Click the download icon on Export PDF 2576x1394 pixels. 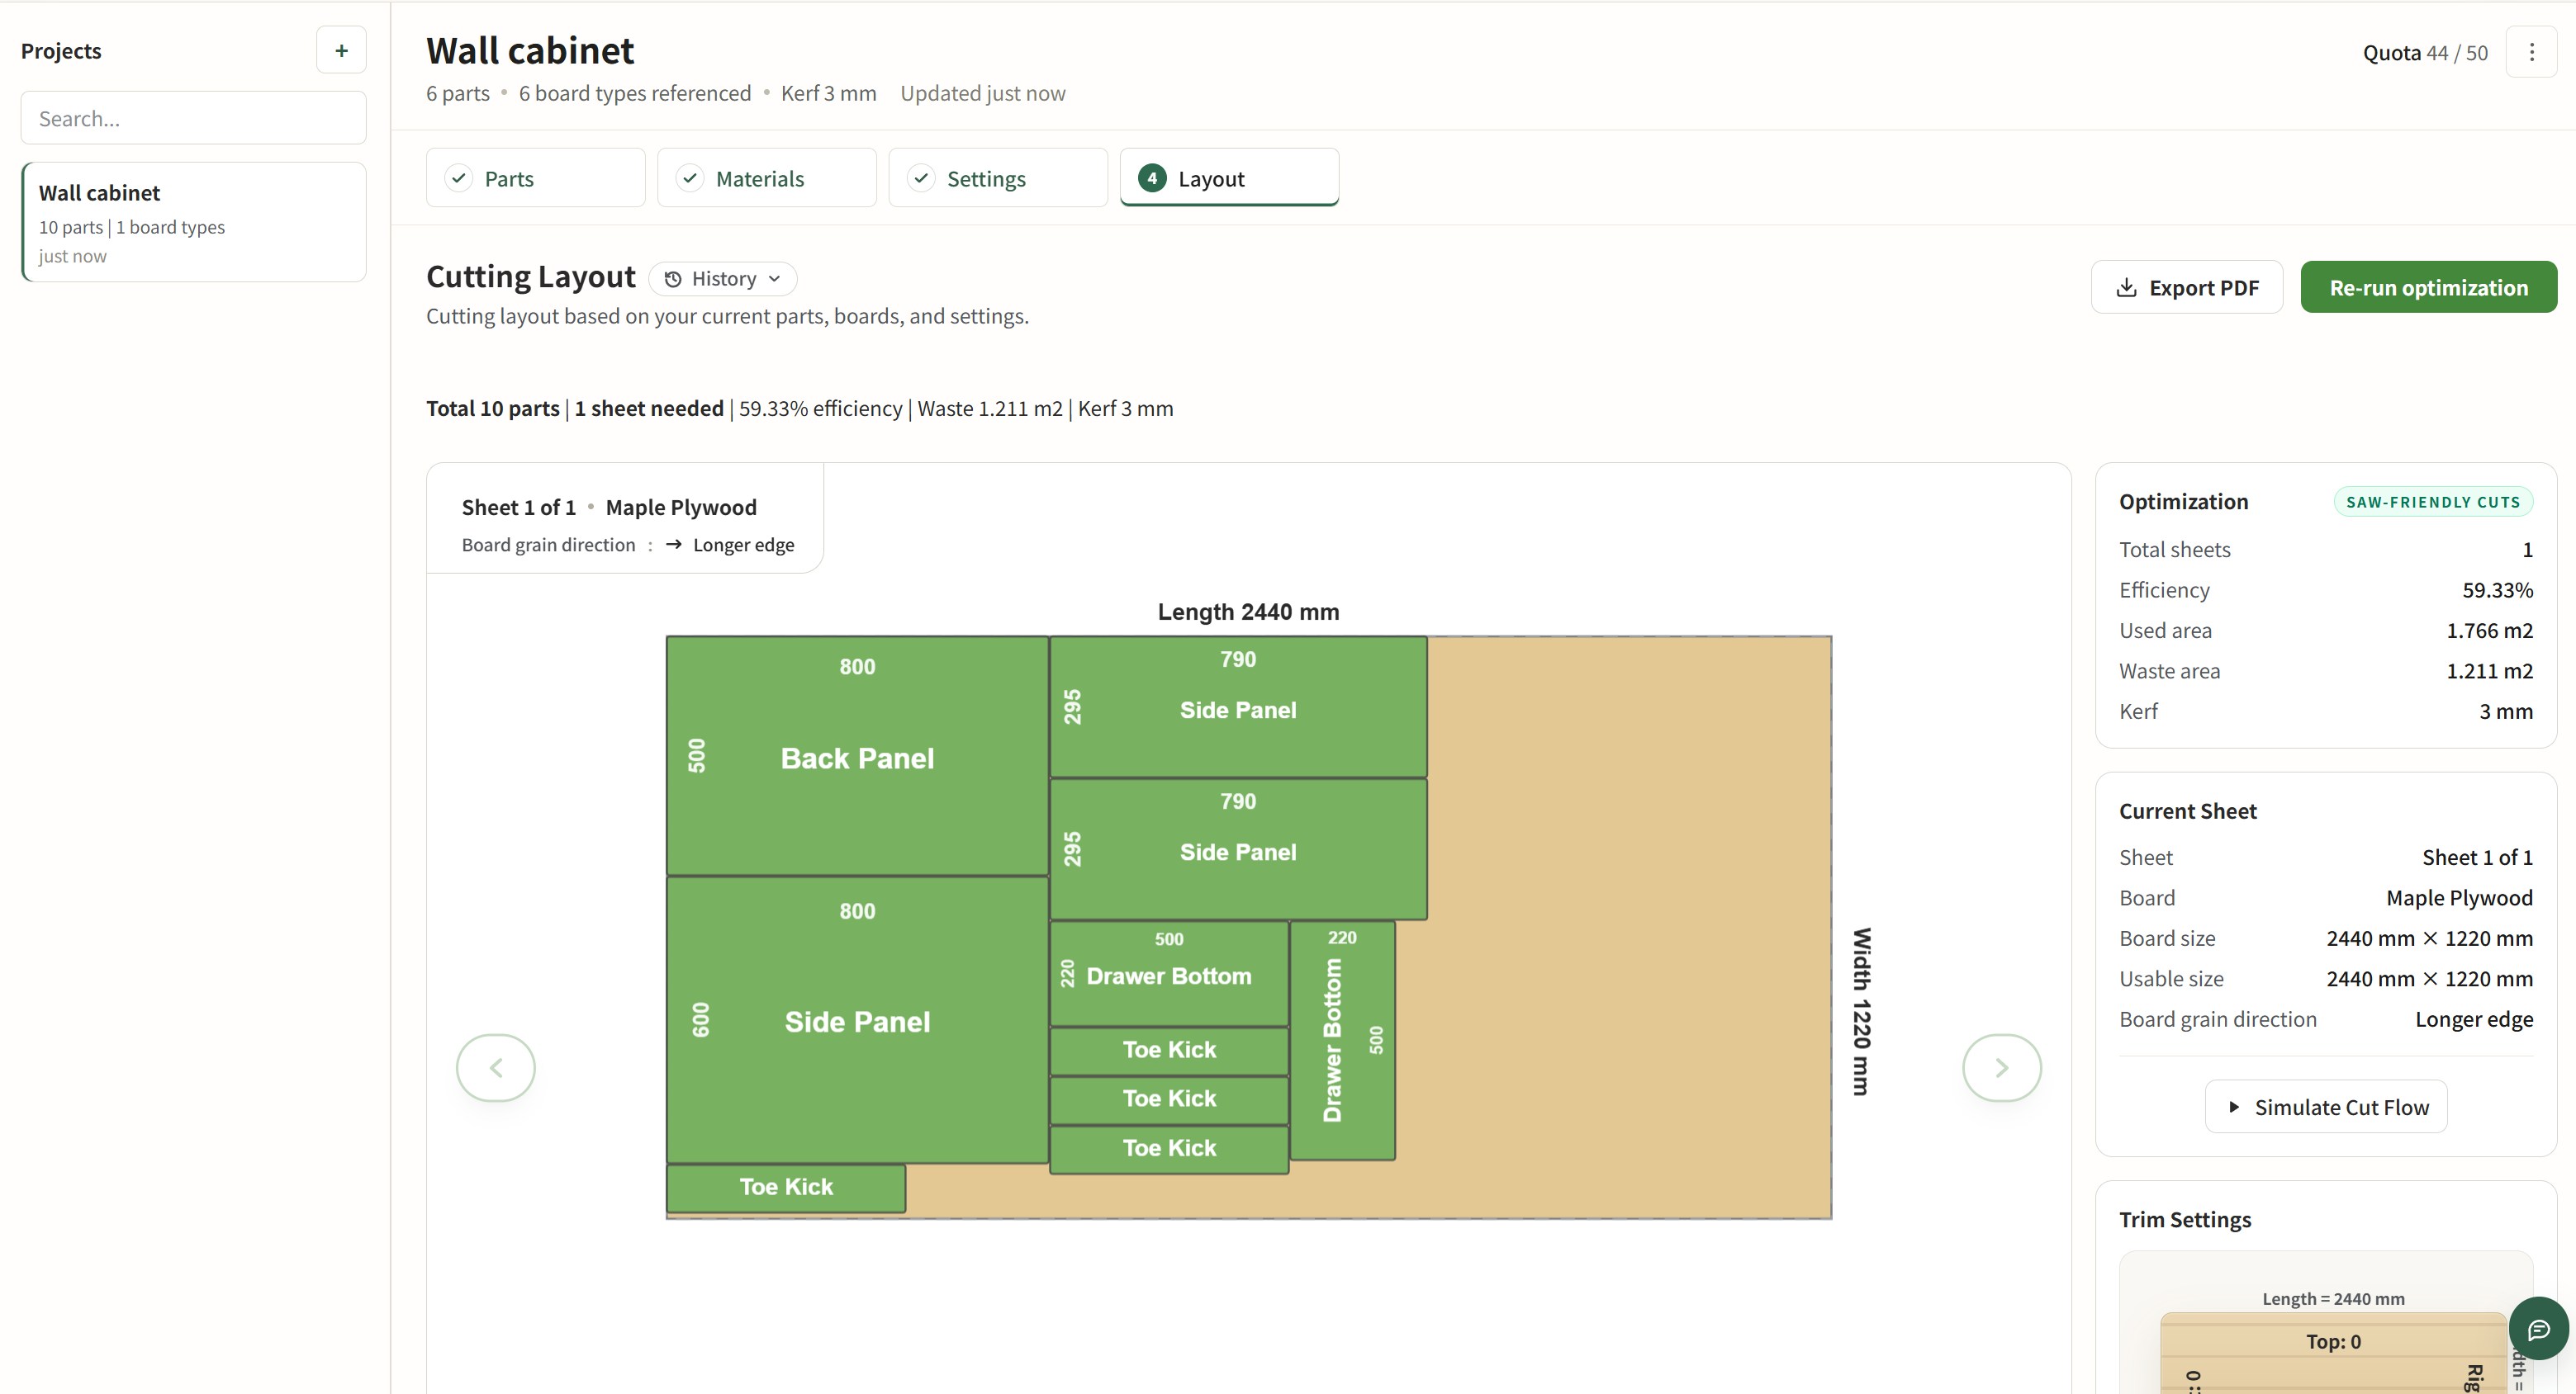tap(2127, 288)
